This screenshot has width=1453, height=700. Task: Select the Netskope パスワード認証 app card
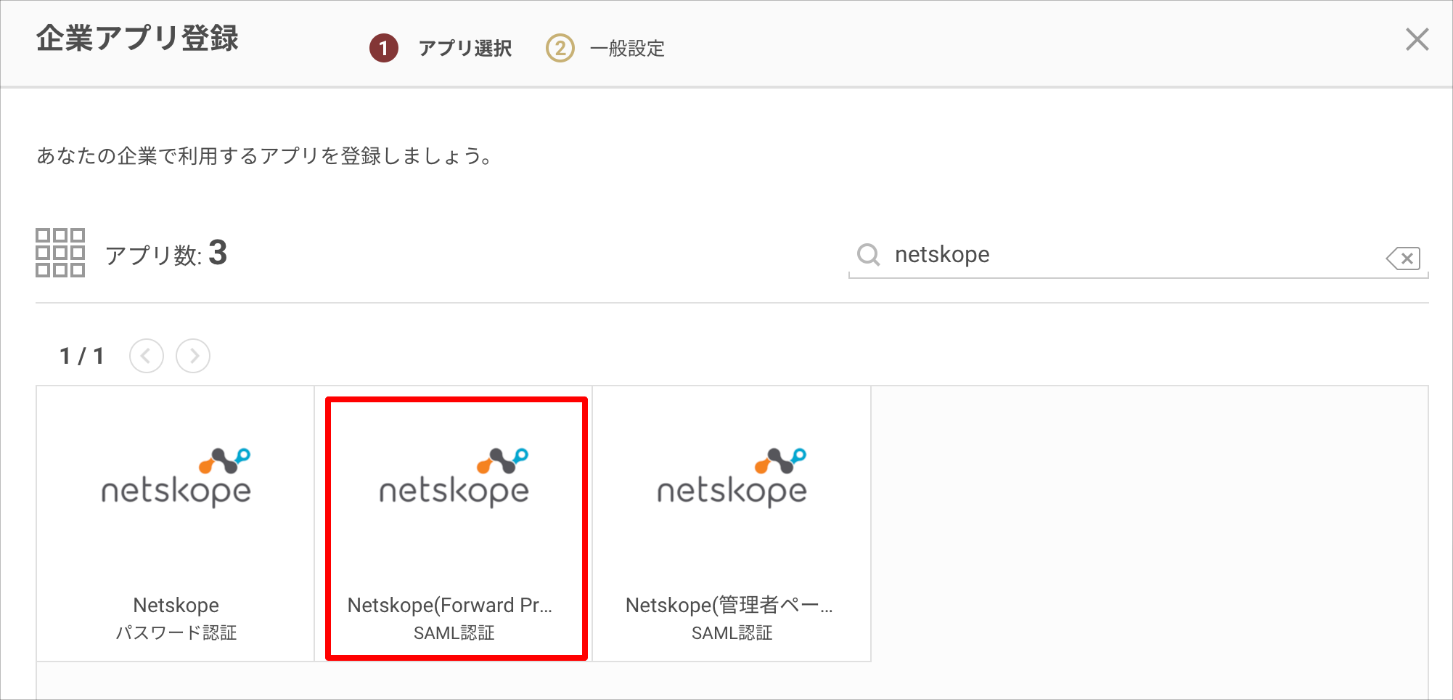[x=176, y=524]
